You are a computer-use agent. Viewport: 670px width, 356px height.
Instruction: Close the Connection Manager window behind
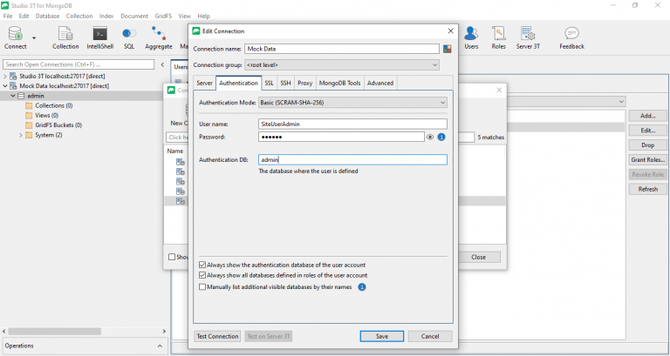coord(499,90)
